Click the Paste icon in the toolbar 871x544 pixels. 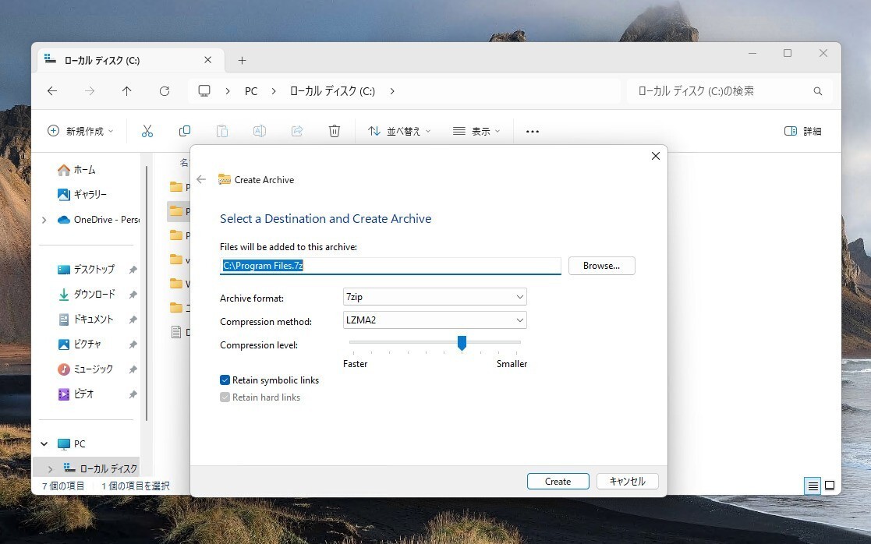[x=222, y=131]
